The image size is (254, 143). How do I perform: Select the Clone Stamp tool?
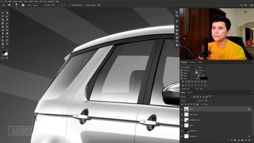(x=3, y=27)
